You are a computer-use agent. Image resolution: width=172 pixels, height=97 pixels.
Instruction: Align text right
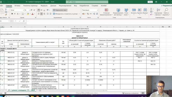coord(44,14)
